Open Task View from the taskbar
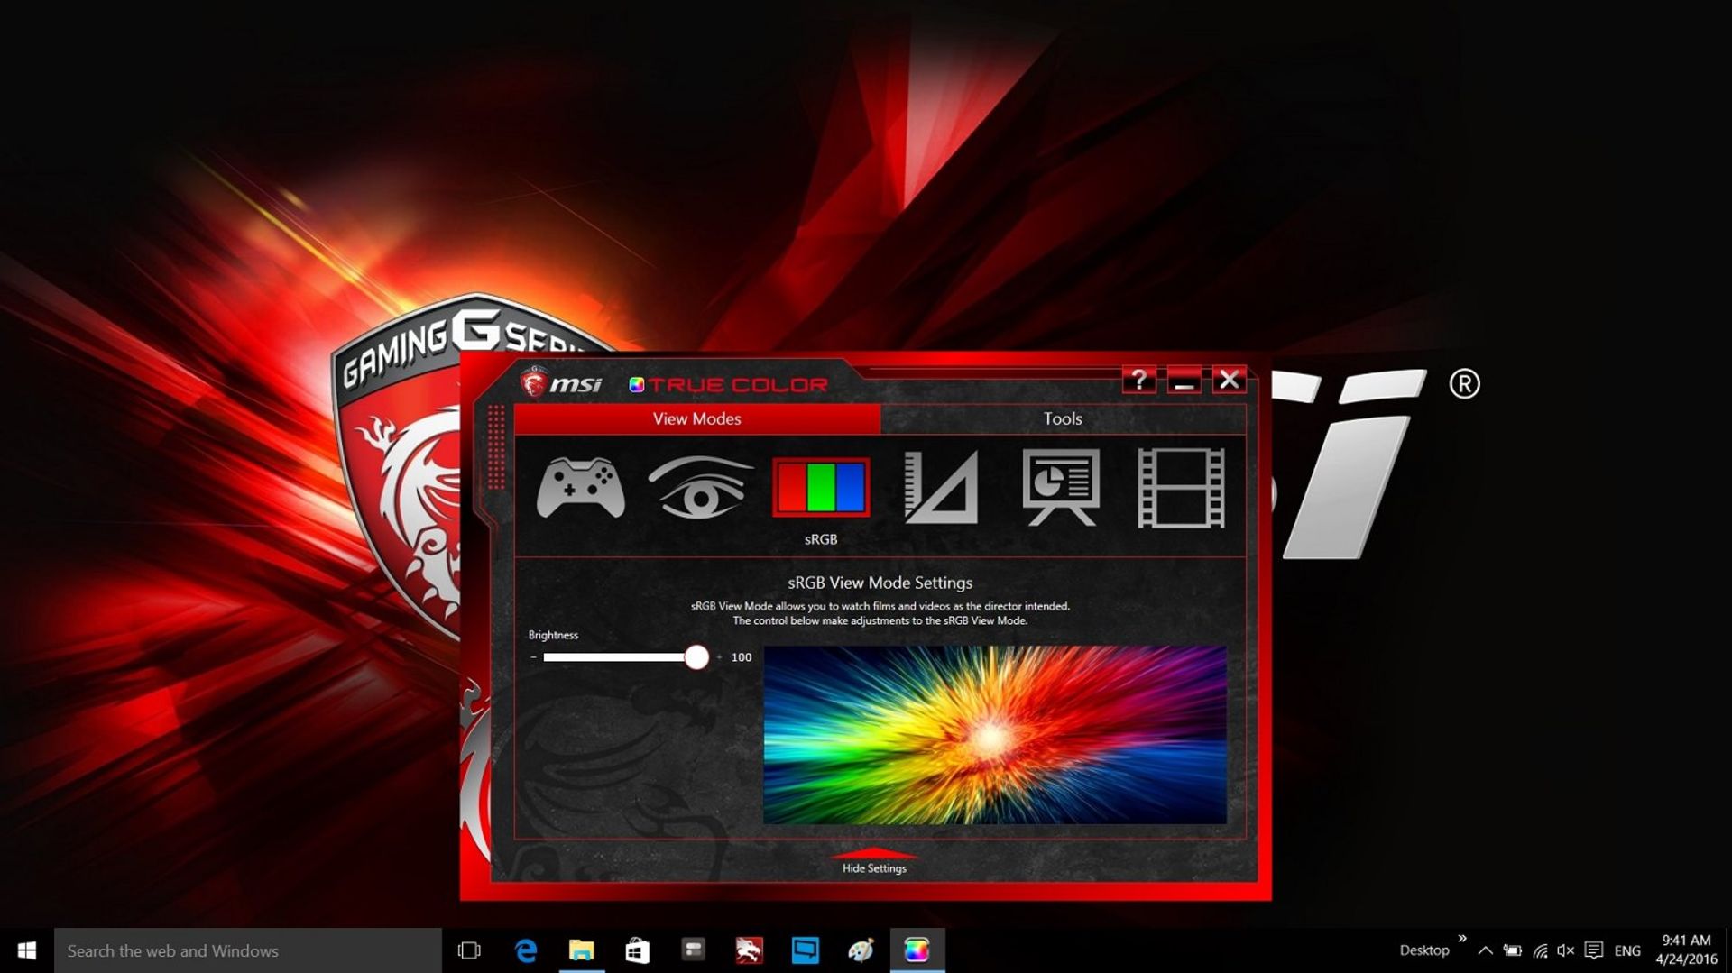 (x=469, y=950)
